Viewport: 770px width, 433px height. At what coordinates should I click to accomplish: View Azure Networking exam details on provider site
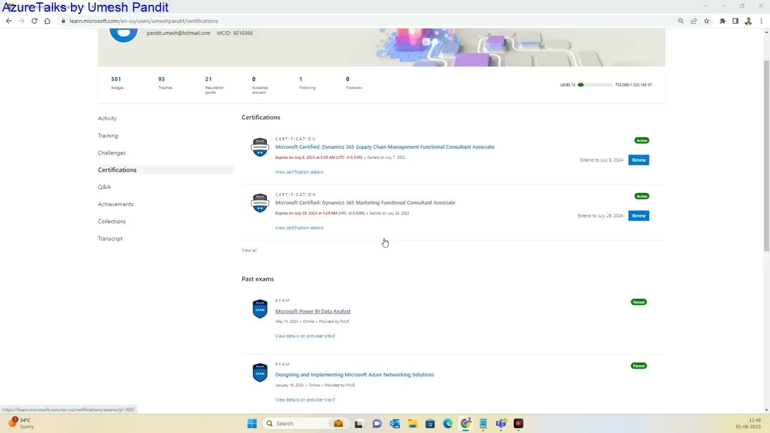(305, 400)
